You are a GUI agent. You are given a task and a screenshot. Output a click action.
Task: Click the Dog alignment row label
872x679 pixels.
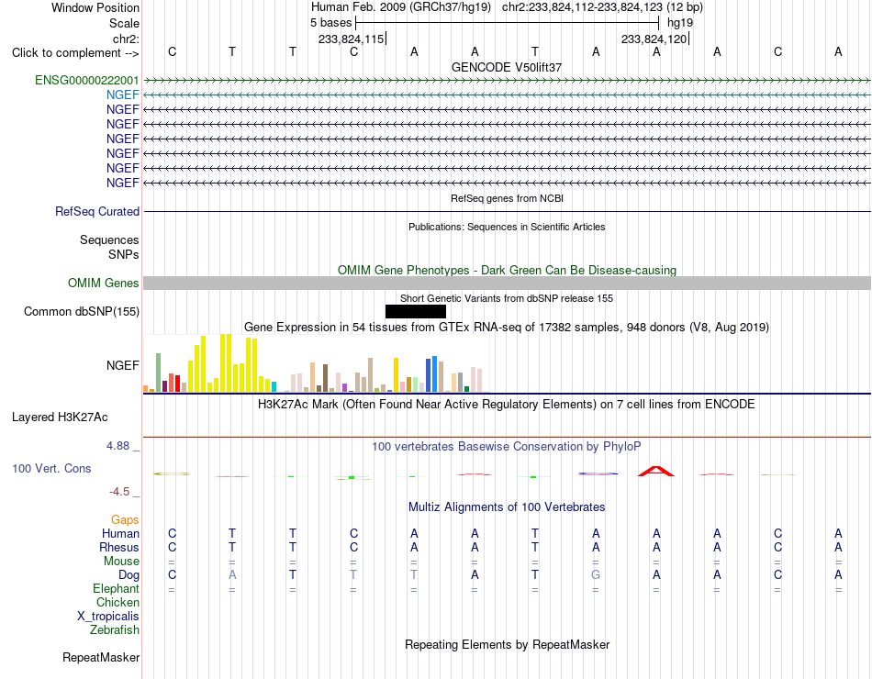coord(129,575)
